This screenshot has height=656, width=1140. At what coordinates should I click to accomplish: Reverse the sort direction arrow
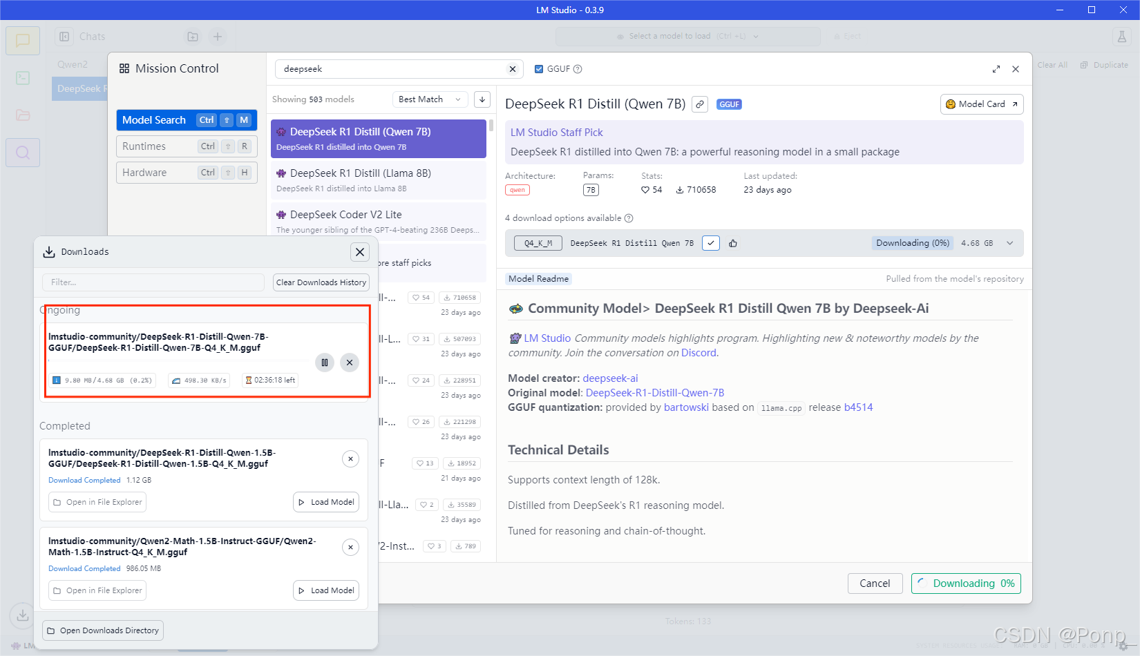[x=482, y=99]
